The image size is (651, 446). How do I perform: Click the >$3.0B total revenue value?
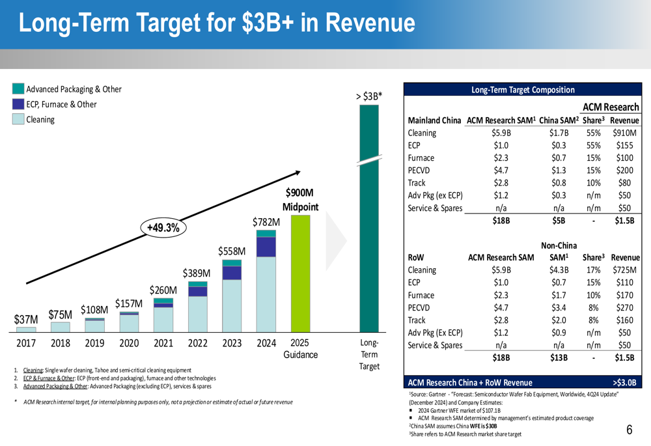[x=624, y=382]
